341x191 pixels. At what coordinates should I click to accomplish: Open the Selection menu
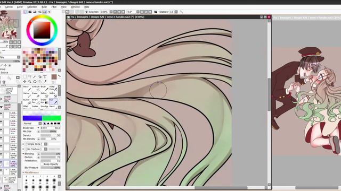[x=32, y=7]
